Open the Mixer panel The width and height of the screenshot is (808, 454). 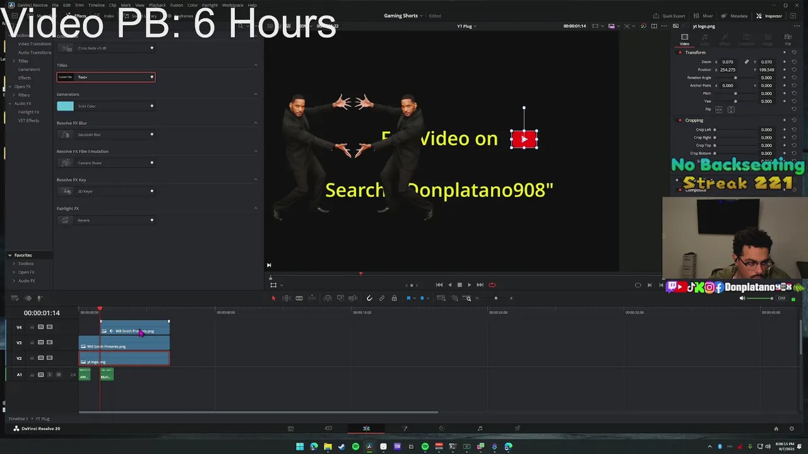pos(704,16)
